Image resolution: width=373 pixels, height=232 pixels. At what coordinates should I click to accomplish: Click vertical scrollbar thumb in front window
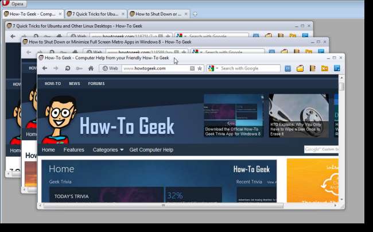[341, 86]
